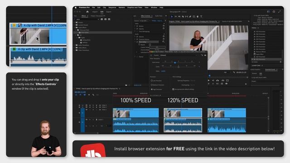Click the full screen maximize icon in header

tap(280, 12)
